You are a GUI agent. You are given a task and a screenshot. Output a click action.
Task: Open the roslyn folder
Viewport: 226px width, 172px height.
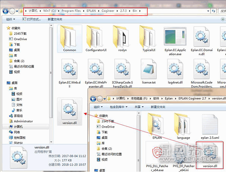(x=122, y=39)
